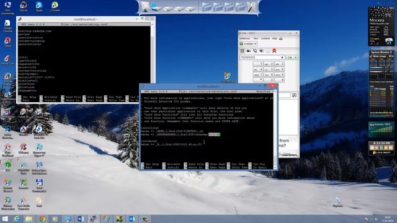Click the tools icon at the dock's right end
The height and width of the screenshot is (223, 397).
coord(251,7)
